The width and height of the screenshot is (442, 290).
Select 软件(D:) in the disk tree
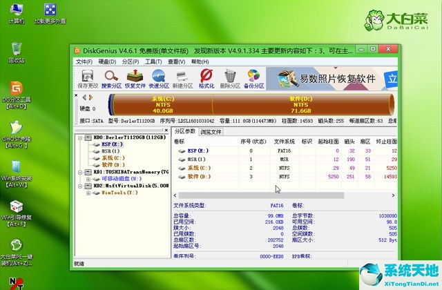(113, 165)
